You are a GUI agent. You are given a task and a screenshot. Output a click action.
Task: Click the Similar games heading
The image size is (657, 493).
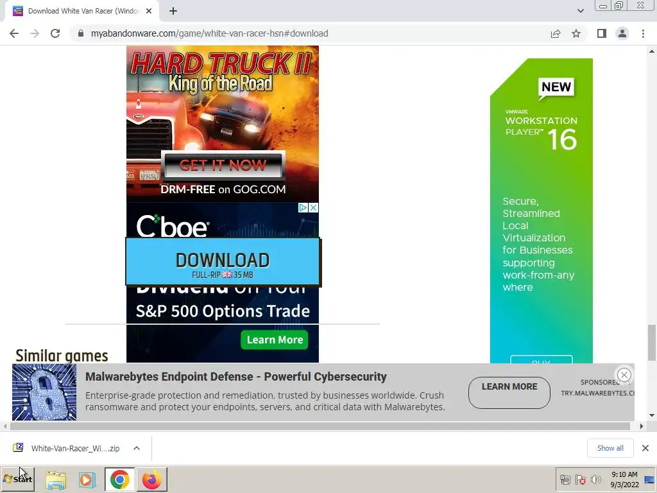[x=62, y=356]
